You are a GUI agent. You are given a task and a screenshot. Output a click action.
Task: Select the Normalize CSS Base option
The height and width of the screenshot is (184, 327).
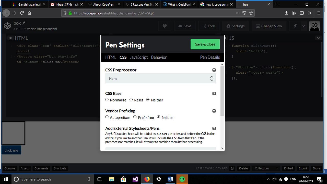click(107, 99)
